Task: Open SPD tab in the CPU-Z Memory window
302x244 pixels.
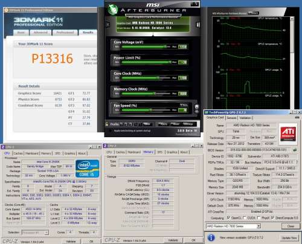Action: click(x=160, y=152)
